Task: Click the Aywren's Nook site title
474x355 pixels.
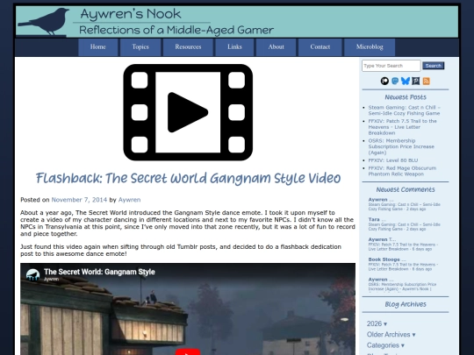Action: 131,14
